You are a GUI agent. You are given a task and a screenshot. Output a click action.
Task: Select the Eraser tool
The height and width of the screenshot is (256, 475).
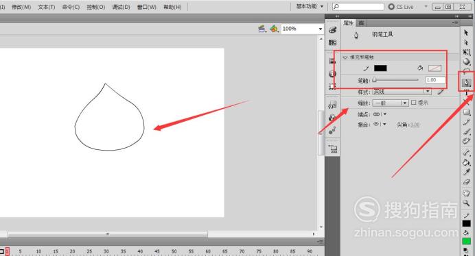tap(466, 182)
